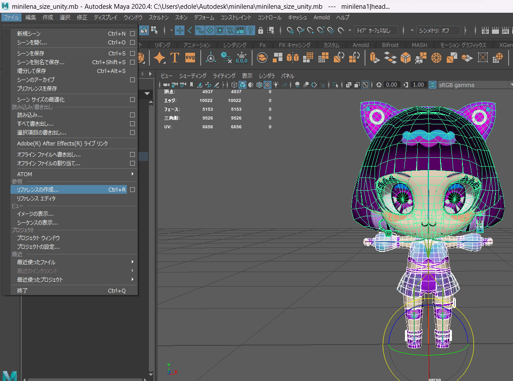Click the Snap to curves magnet icon
Screen dimensions: 513x381
point(300,30)
